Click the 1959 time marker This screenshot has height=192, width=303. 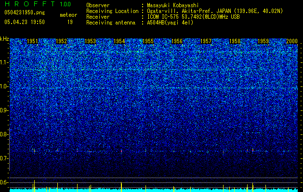(x=263, y=41)
